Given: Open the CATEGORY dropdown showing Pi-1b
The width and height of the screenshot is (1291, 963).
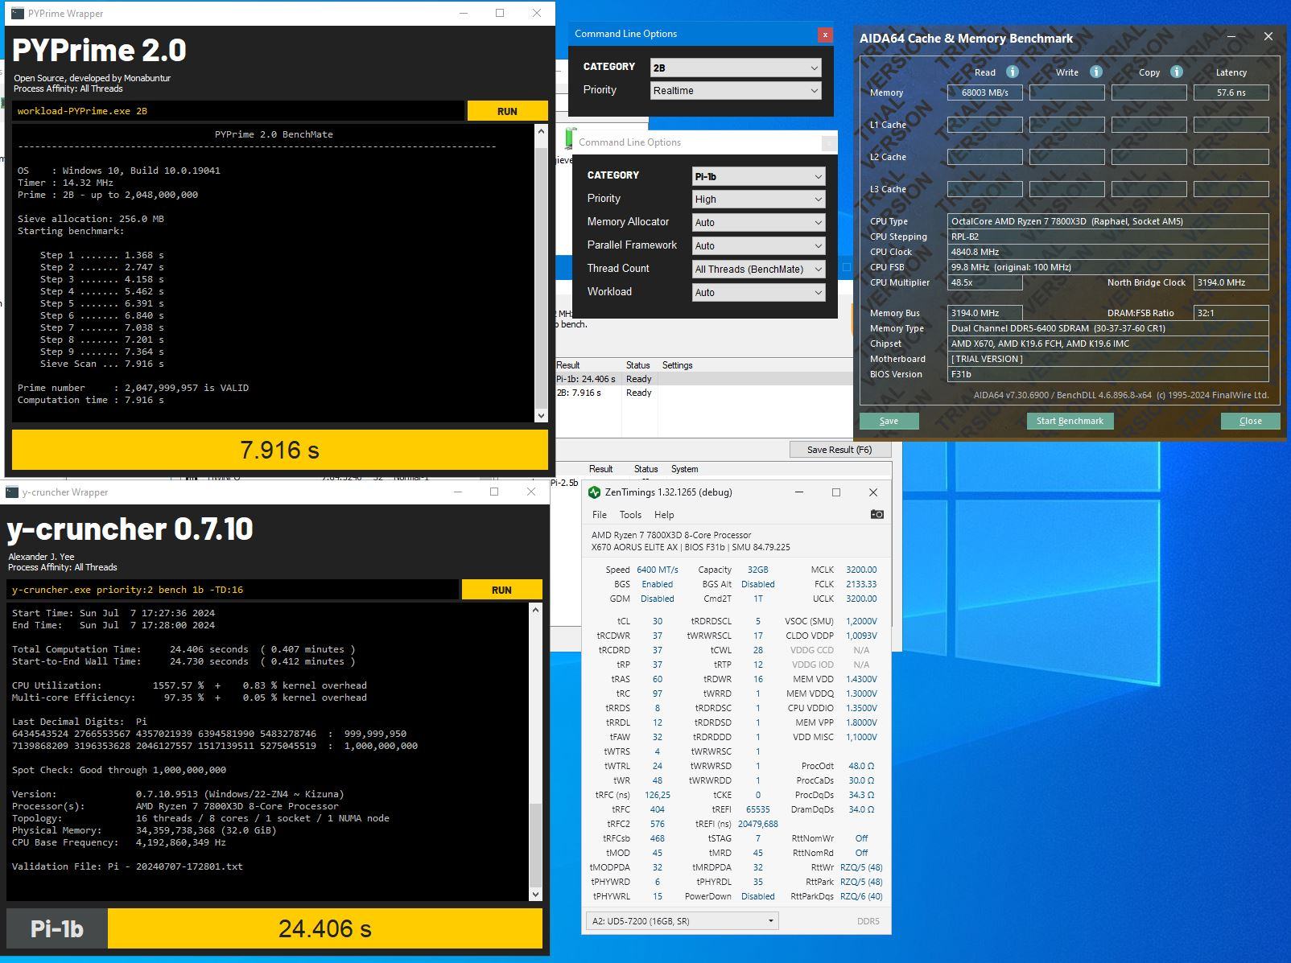Looking at the screenshot, I should click(x=758, y=176).
